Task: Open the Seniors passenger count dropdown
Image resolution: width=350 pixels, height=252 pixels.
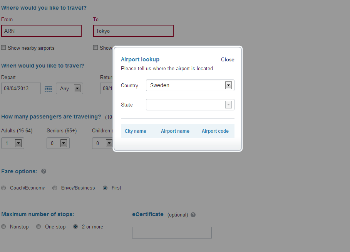Action: 58,143
